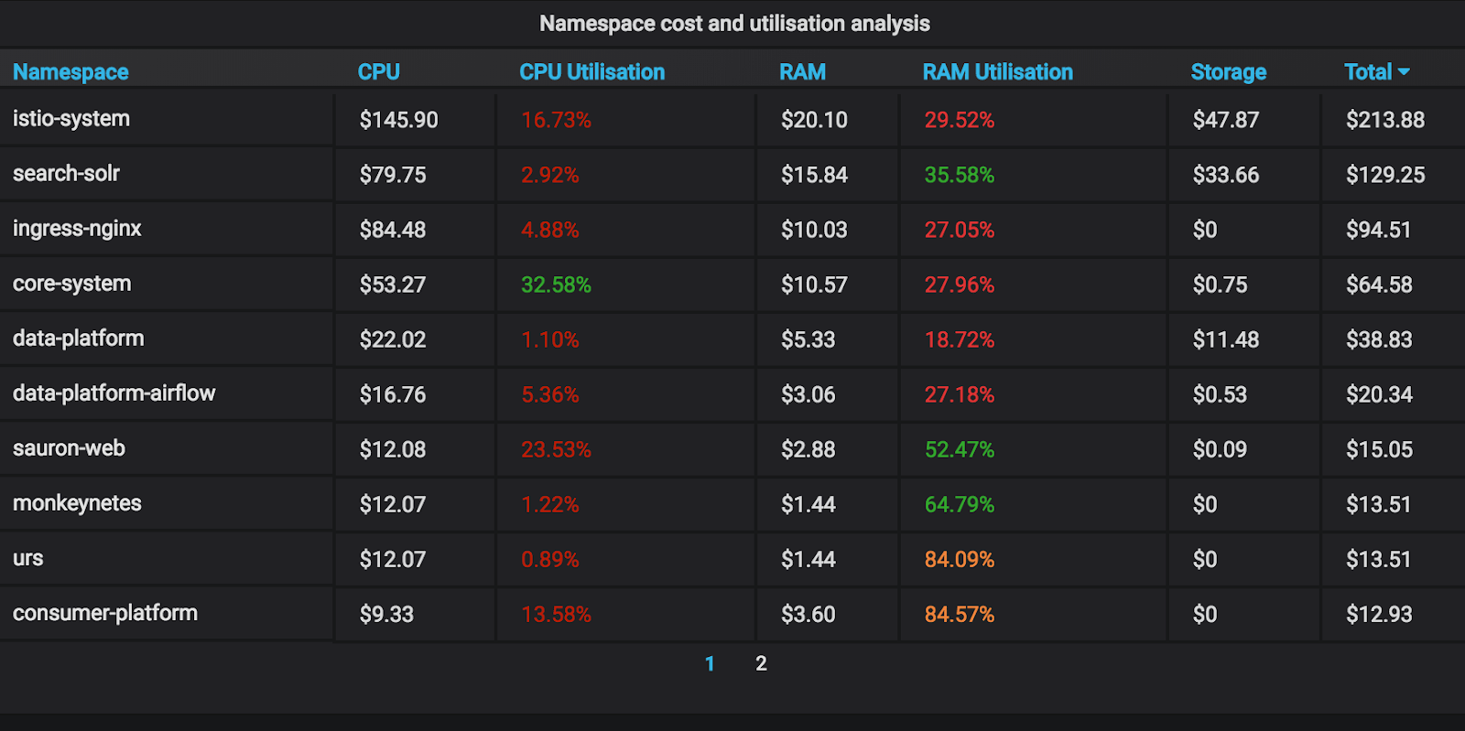Click the $79.75 CPU cost value
The image size is (1465, 731).
pos(393,175)
